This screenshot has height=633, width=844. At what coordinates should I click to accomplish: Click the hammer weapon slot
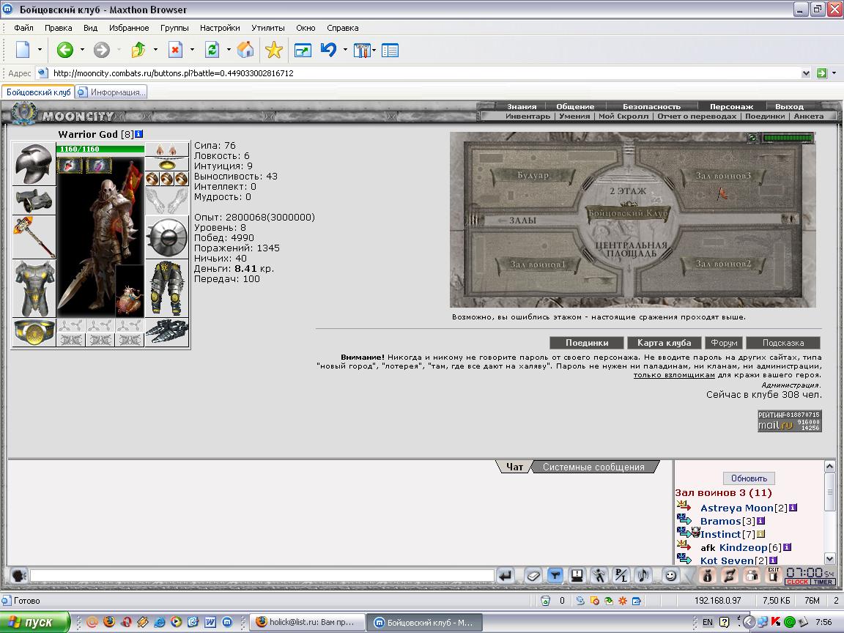tap(34, 237)
